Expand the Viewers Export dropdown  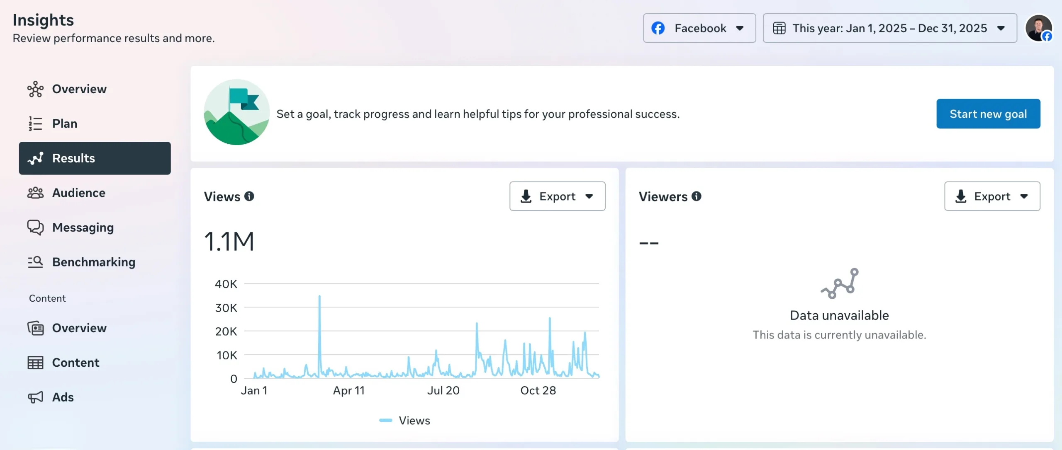pos(992,196)
